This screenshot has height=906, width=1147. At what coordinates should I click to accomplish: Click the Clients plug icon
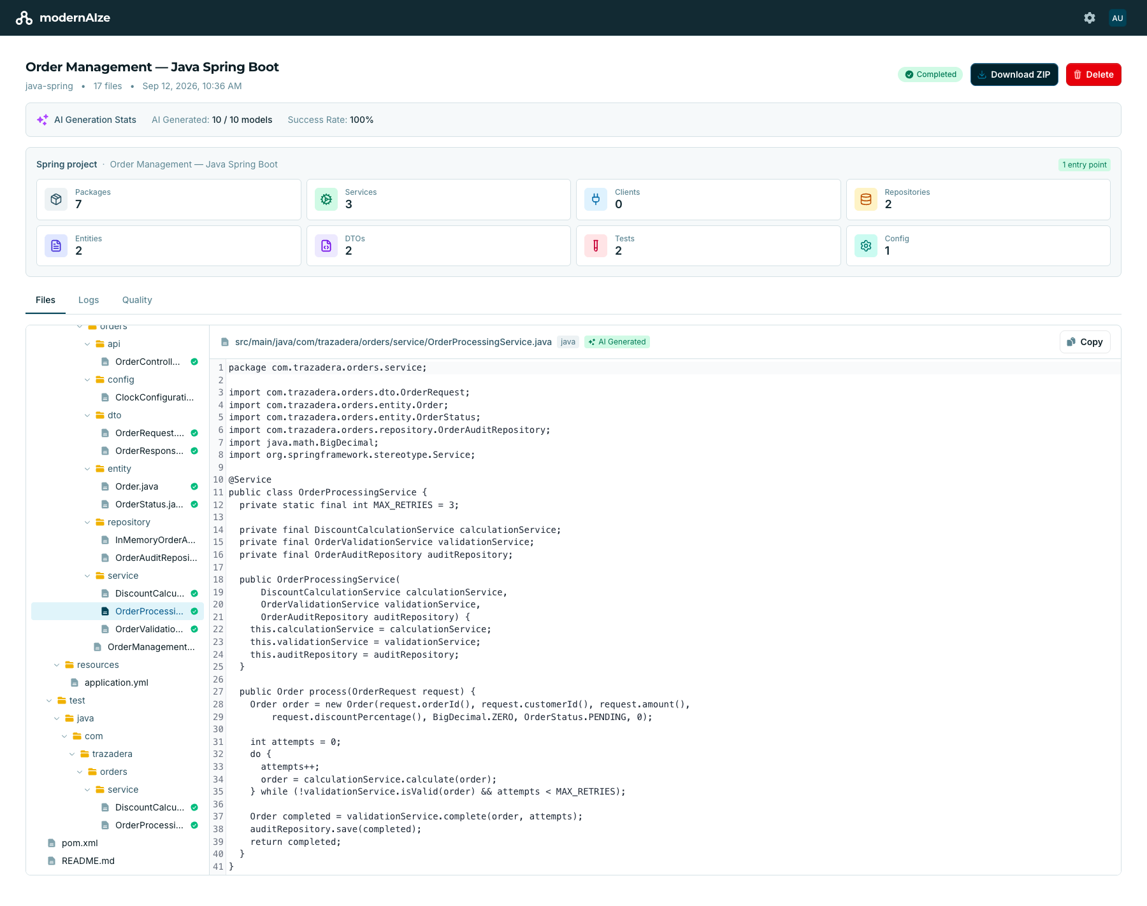pos(596,199)
